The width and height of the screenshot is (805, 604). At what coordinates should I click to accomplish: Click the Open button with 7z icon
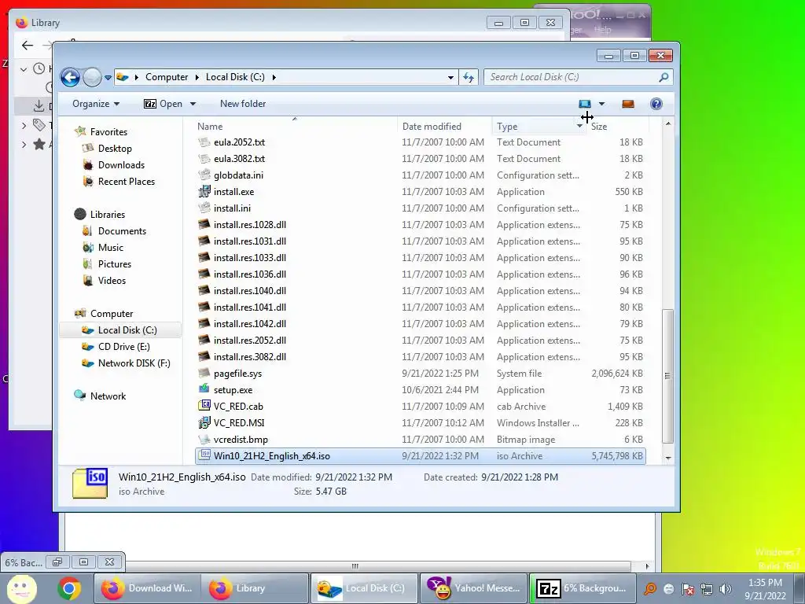pyautogui.click(x=164, y=104)
